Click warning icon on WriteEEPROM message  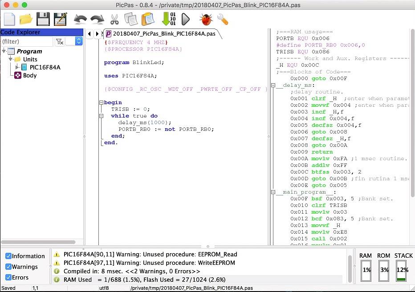(57, 263)
